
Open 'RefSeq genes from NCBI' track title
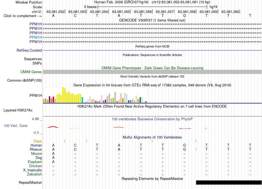pos(152,46)
